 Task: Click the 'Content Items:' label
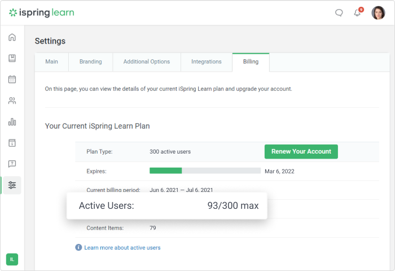[105, 228]
